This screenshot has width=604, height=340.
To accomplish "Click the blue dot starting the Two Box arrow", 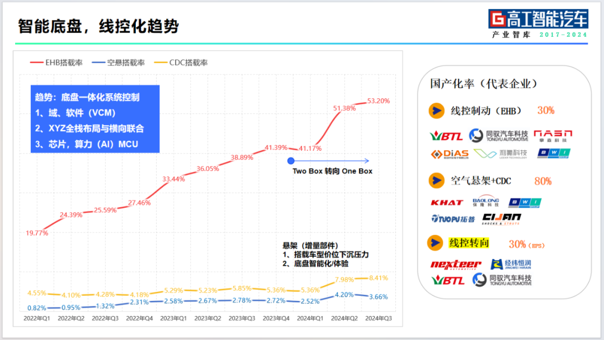I will (291, 161).
